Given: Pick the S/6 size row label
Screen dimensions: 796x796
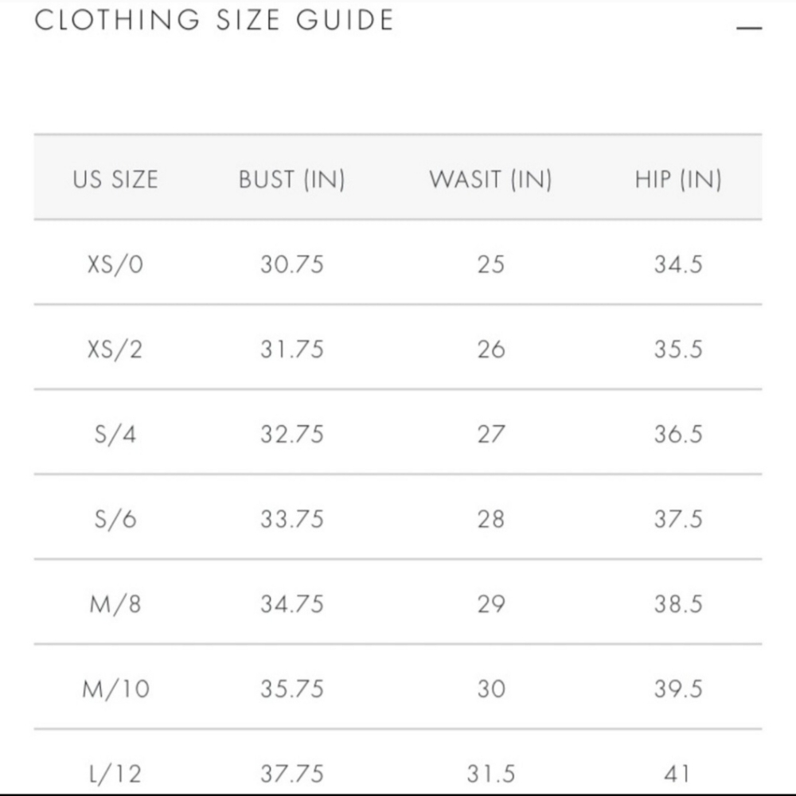Looking at the screenshot, I should click(x=115, y=519).
